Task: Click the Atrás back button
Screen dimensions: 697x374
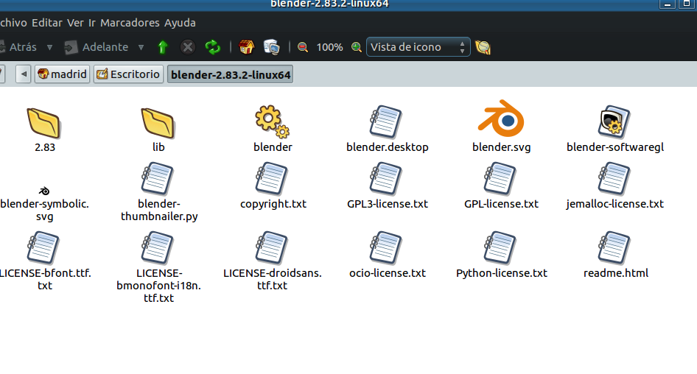Action: tap(19, 47)
